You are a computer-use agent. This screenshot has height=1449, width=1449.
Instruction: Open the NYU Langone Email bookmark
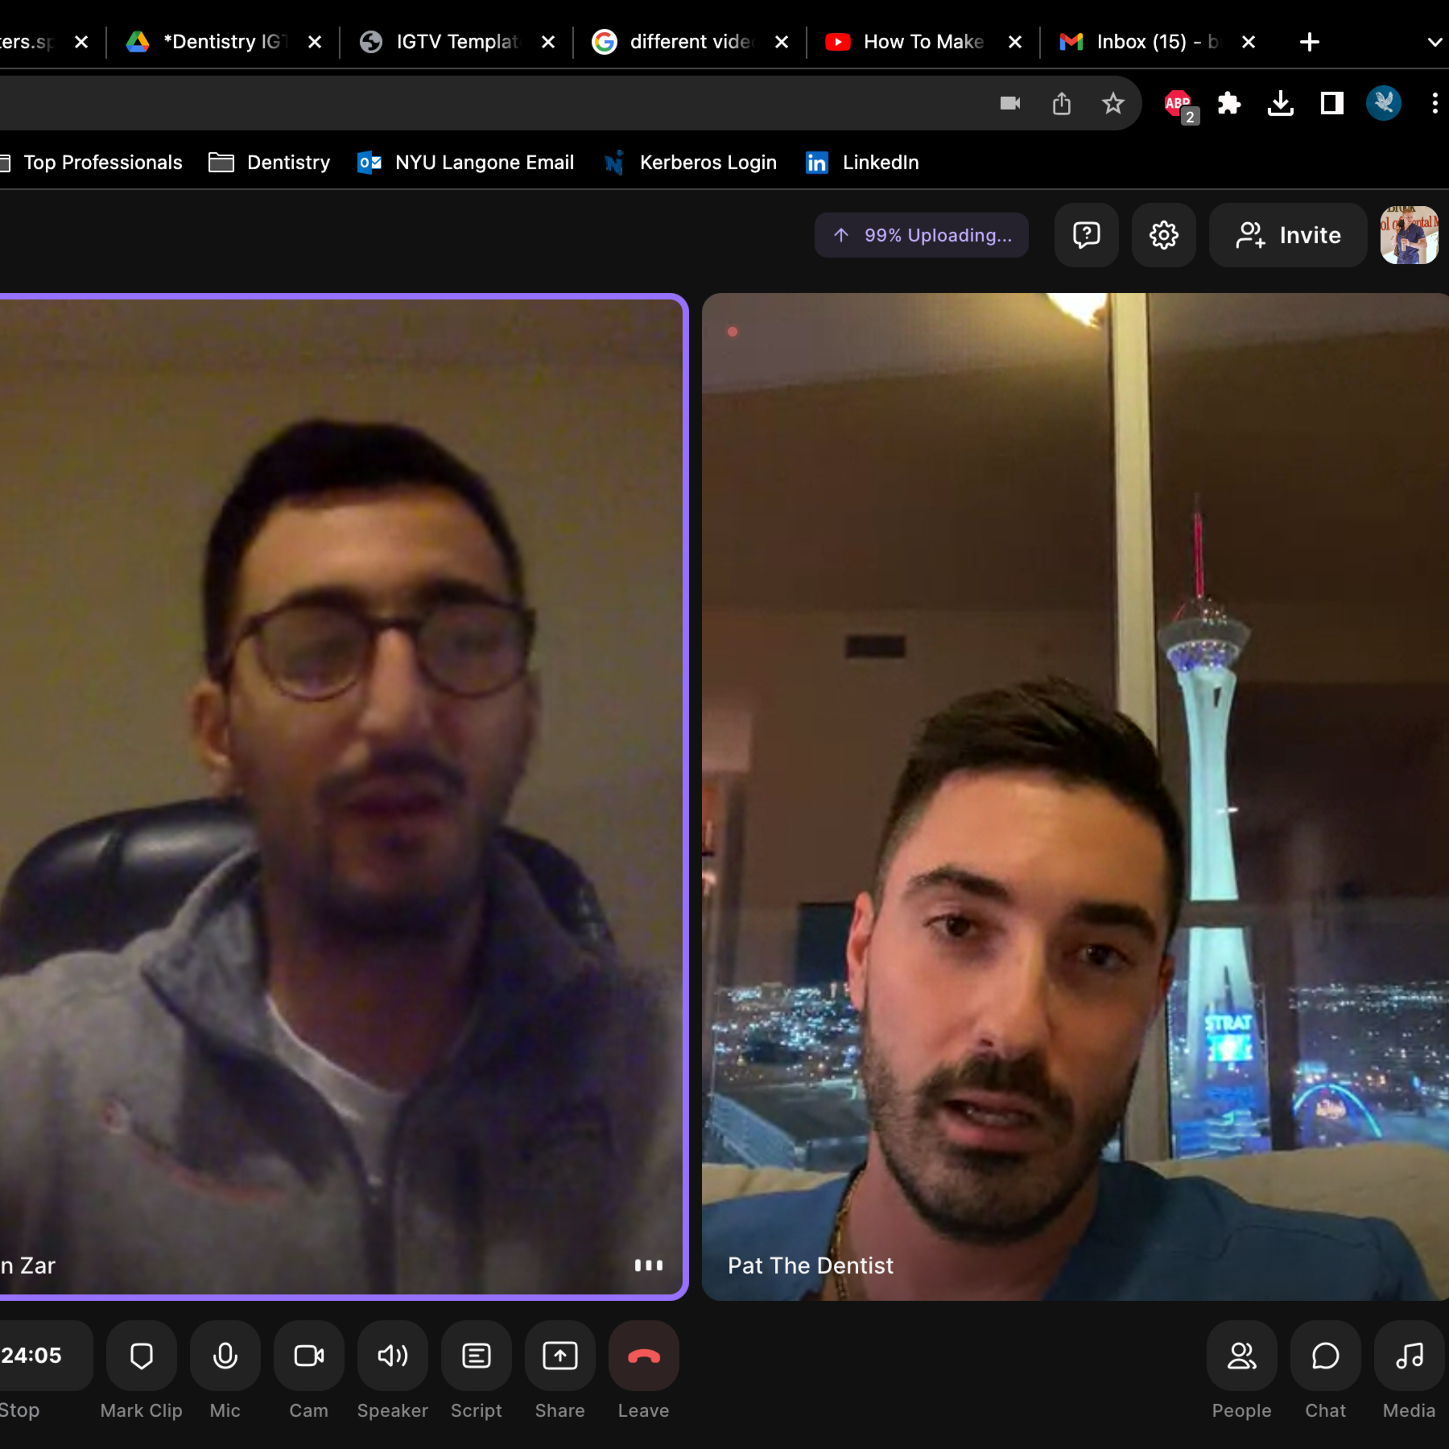pos(466,162)
